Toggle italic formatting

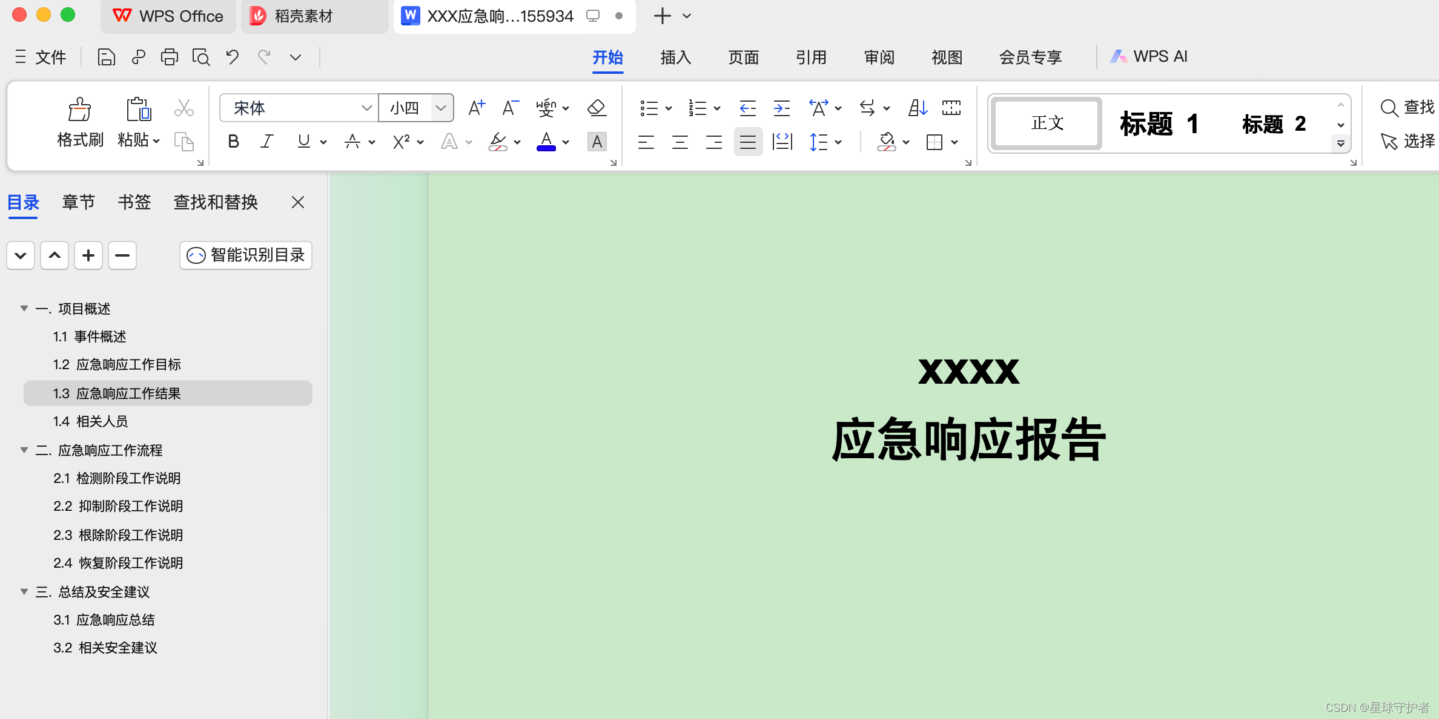(x=266, y=142)
